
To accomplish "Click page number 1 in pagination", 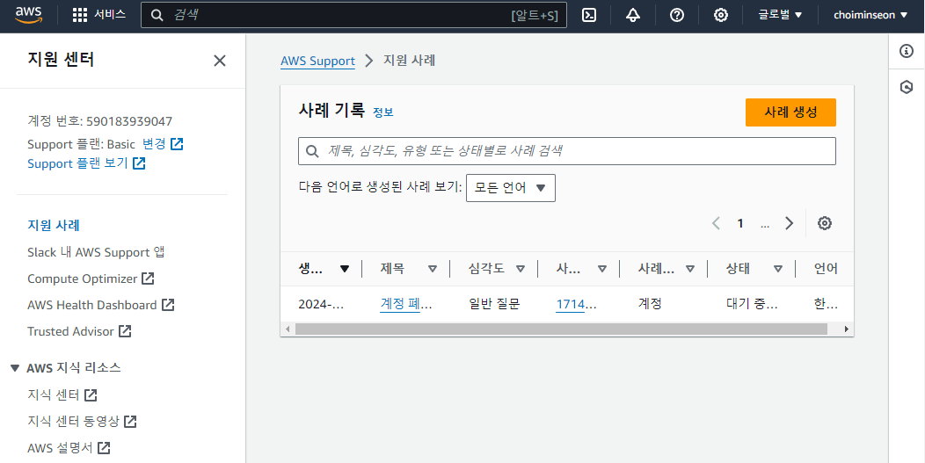I will click(739, 223).
